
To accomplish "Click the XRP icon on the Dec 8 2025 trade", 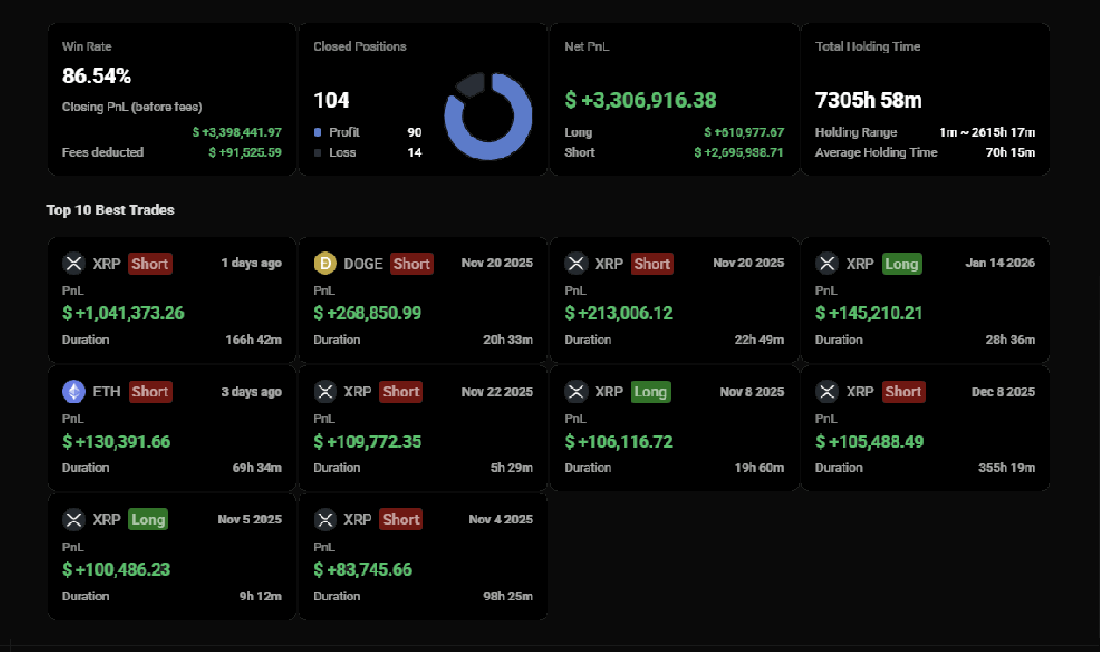I will pyautogui.click(x=828, y=391).
